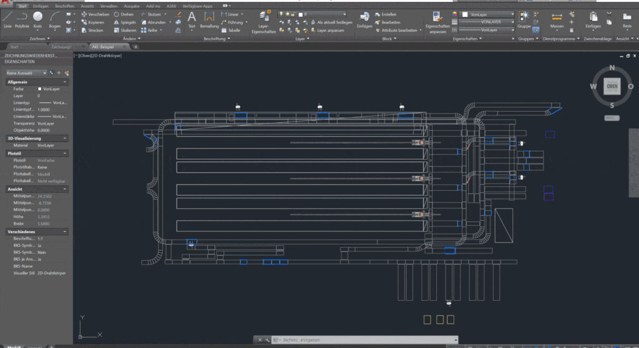The width and height of the screenshot is (639, 348).
Task: Toggle the PICKADD icon in Eigenschaften palette
Action: click(x=52, y=73)
